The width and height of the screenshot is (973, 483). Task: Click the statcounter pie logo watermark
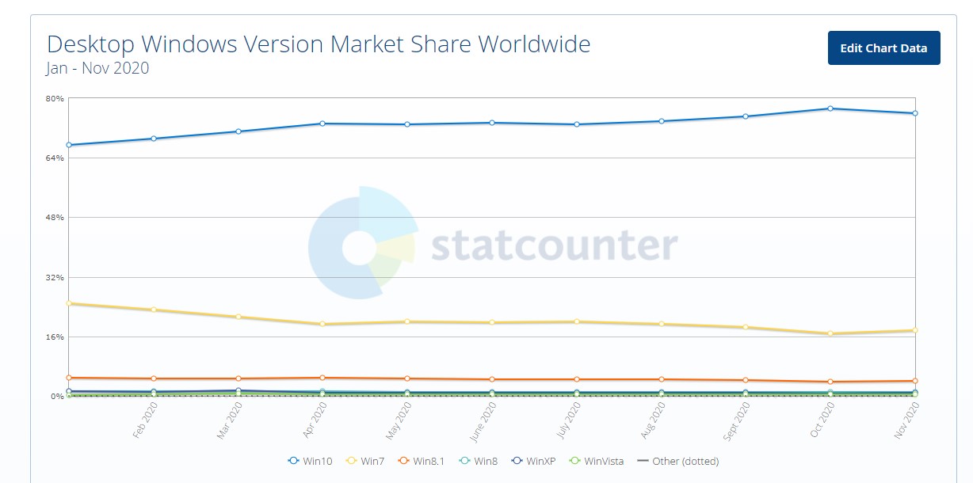(361, 243)
